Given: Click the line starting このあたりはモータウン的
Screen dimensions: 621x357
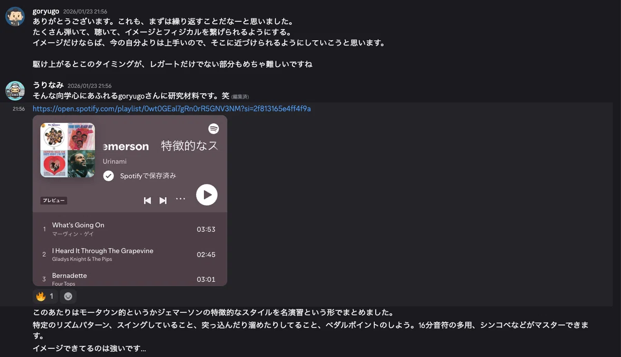Looking at the screenshot, I should [x=213, y=313].
